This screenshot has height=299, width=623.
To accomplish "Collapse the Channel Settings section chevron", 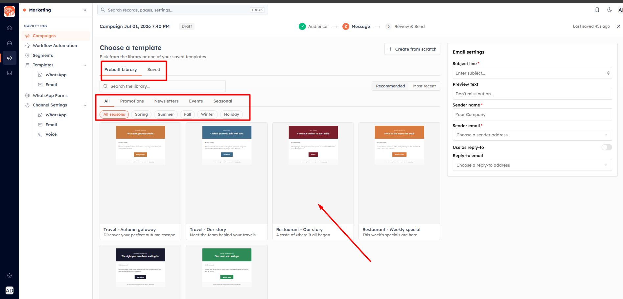I will 85,105.
